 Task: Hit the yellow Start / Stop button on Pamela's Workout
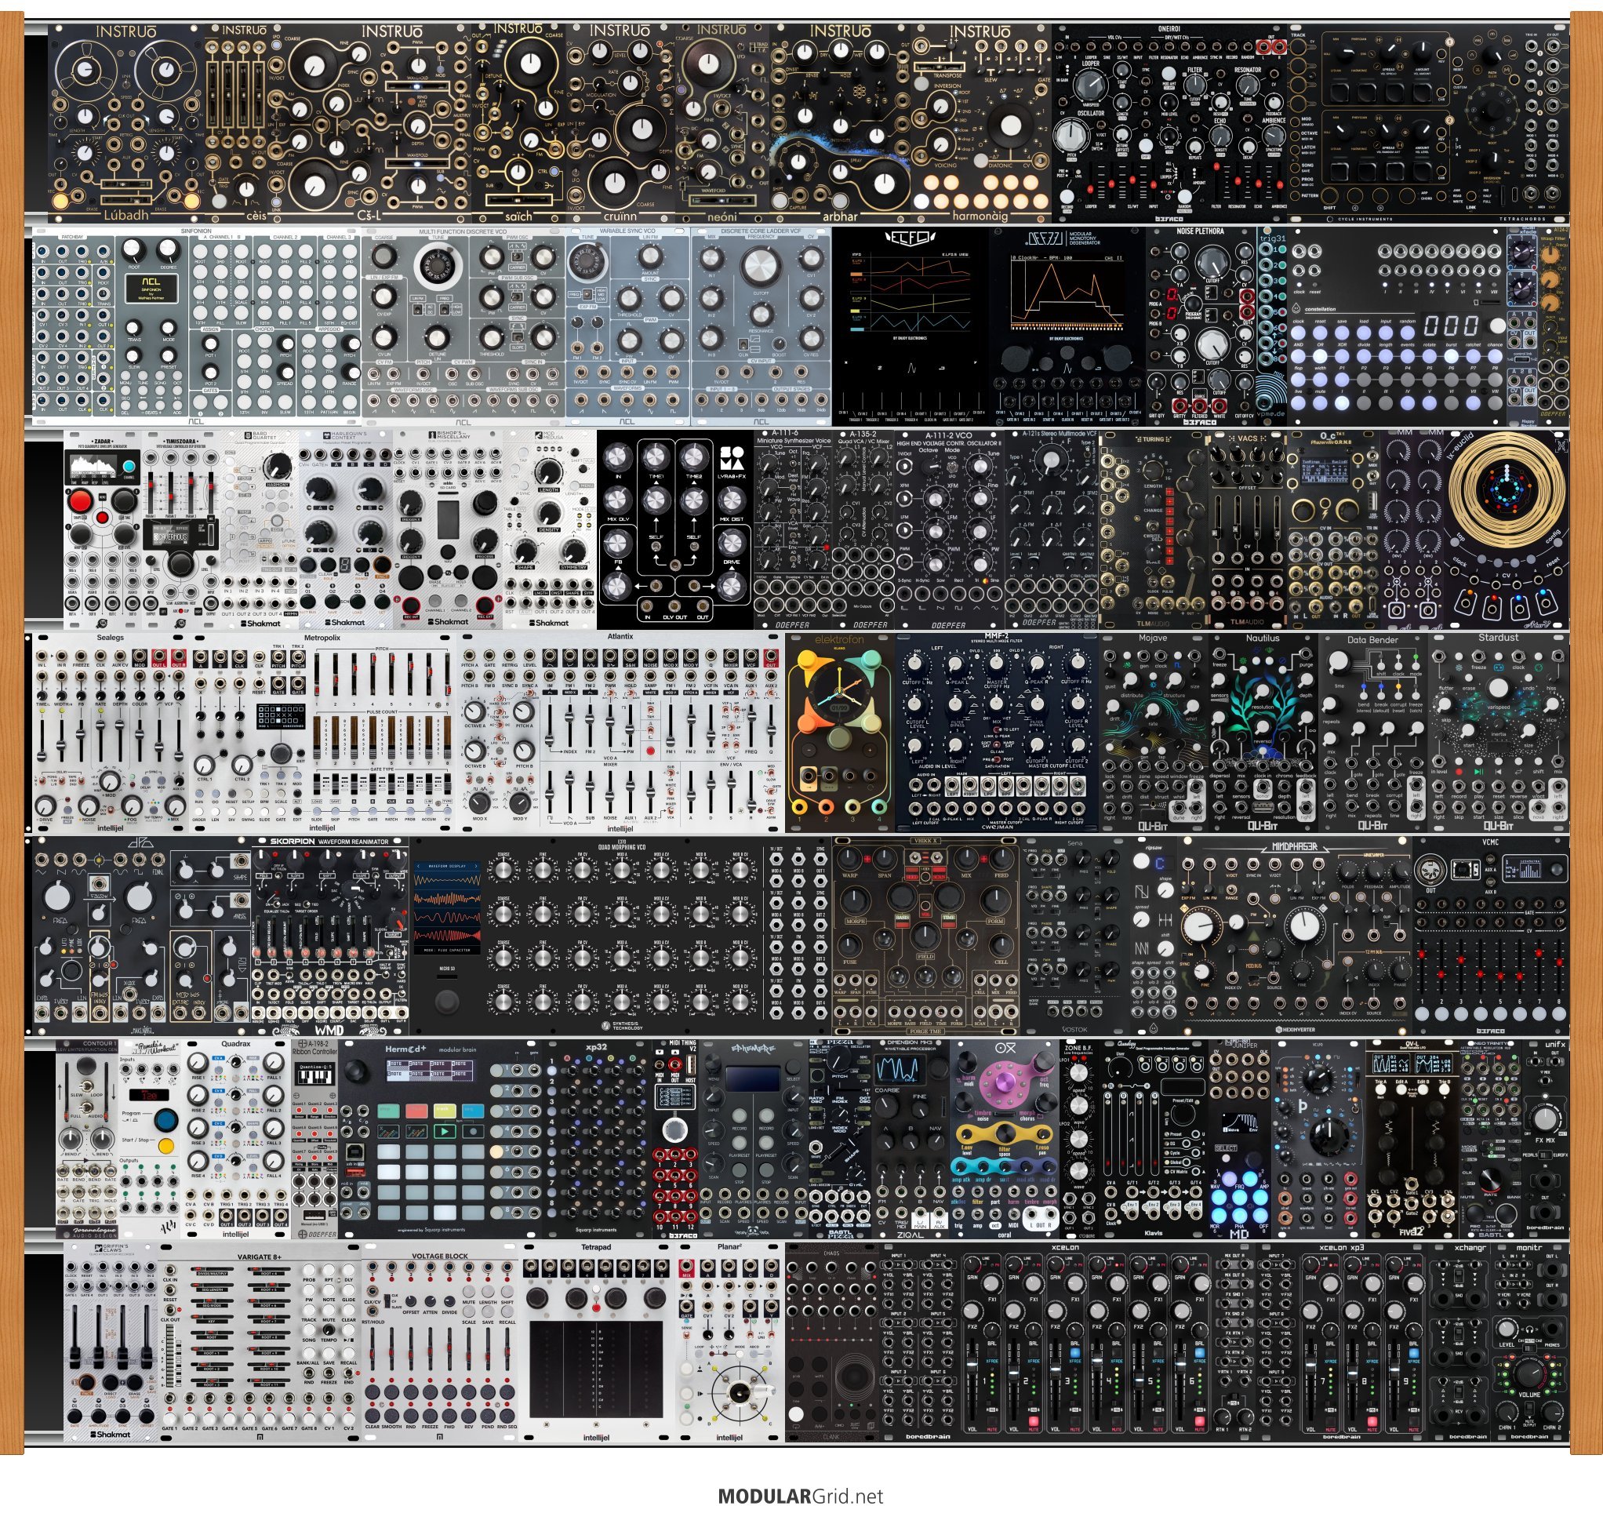click(x=167, y=1145)
